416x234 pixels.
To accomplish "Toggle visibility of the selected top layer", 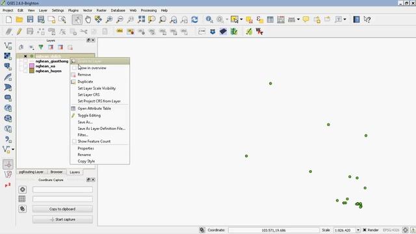I will point(25,56).
